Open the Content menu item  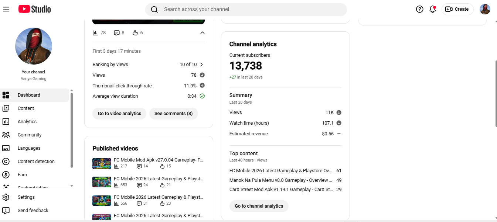point(35,108)
